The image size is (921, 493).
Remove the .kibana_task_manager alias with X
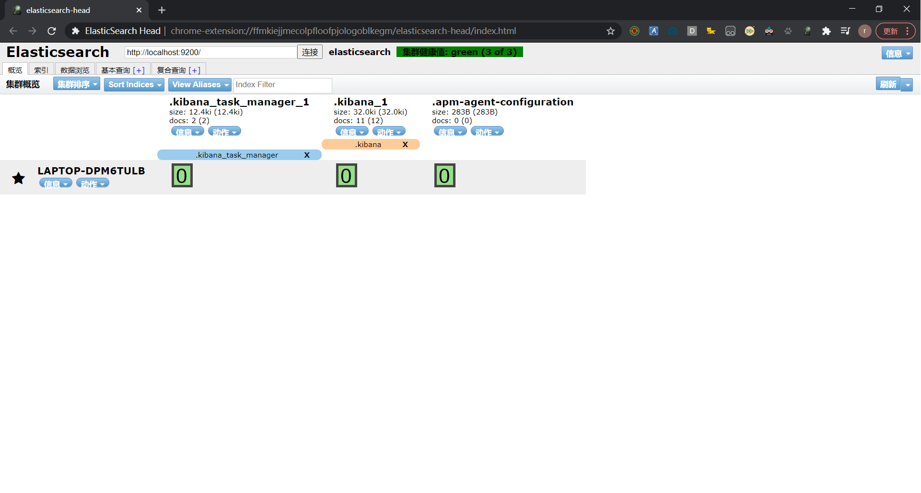click(x=307, y=155)
